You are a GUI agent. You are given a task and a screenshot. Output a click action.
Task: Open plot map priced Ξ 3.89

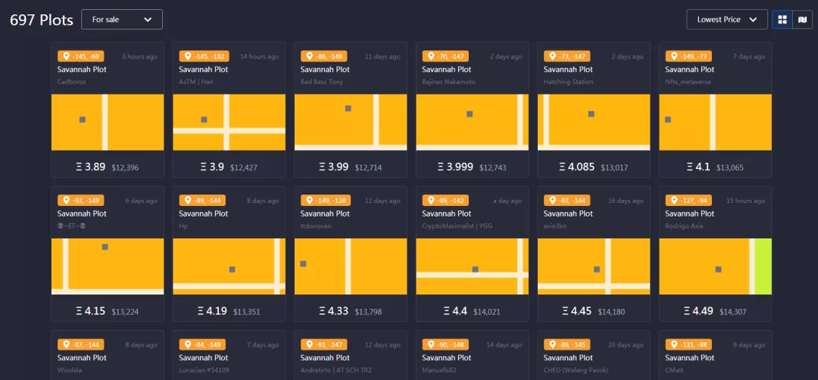tap(108, 122)
